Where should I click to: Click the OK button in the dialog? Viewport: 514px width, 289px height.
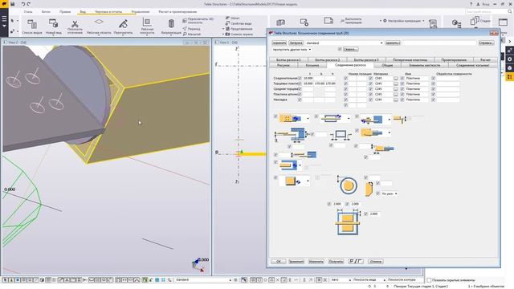279,262
